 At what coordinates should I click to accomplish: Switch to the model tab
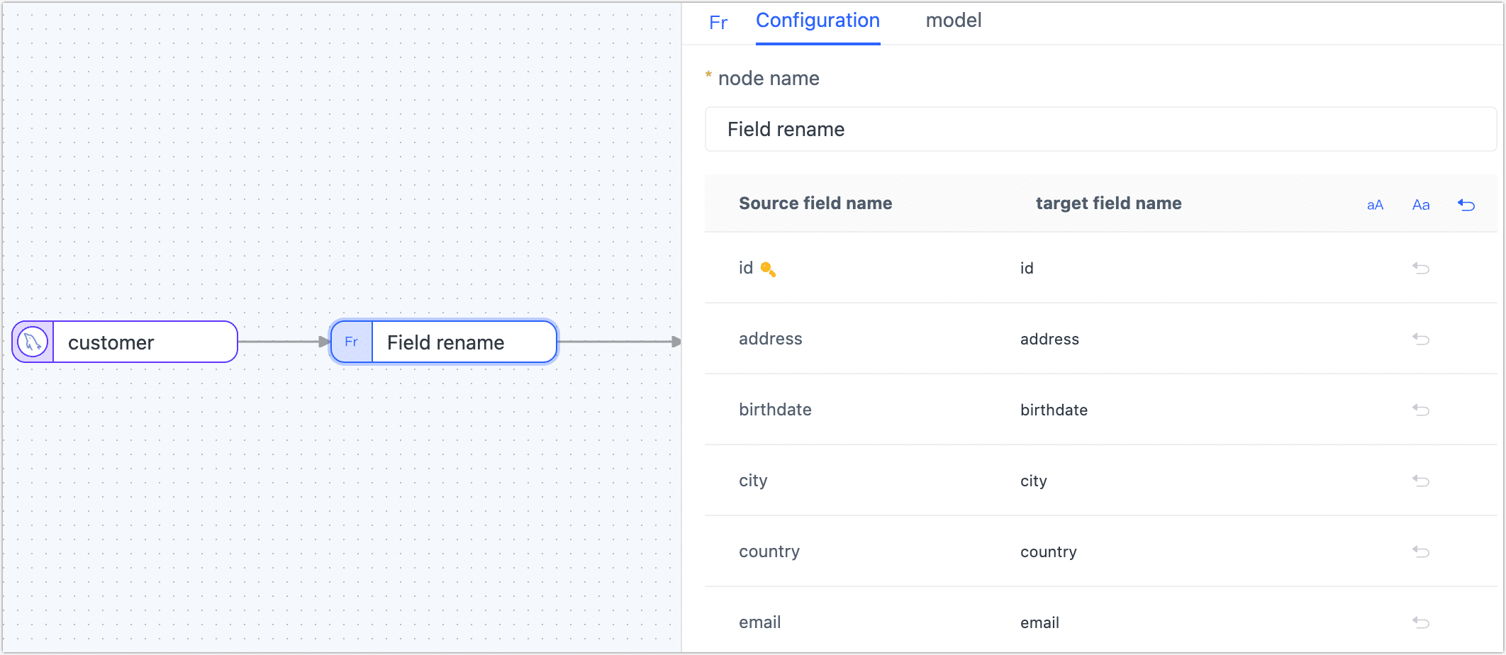tap(953, 21)
